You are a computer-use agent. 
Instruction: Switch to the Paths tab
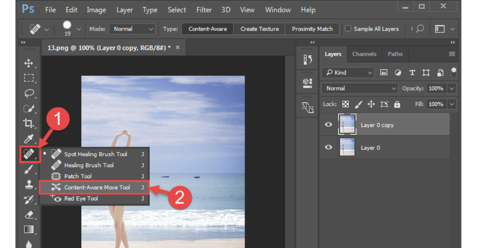click(x=395, y=54)
